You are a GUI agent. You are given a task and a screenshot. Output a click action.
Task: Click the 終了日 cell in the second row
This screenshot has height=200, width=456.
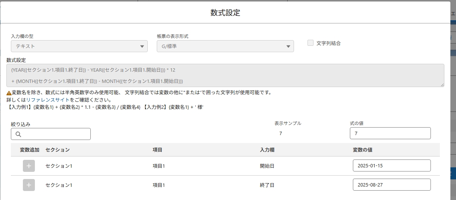[x=267, y=185]
